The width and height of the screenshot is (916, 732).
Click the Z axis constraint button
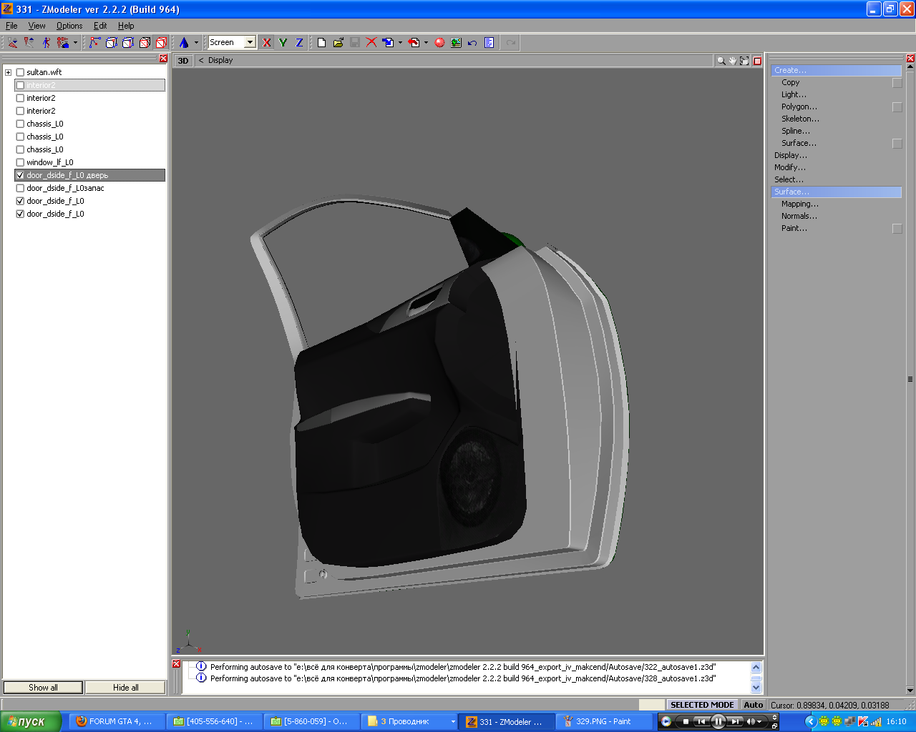299,43
